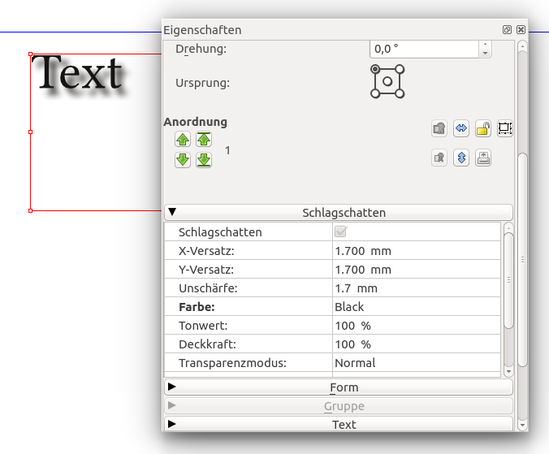Toggle printing for the object
549x454 pixels.
click(482, 158)
